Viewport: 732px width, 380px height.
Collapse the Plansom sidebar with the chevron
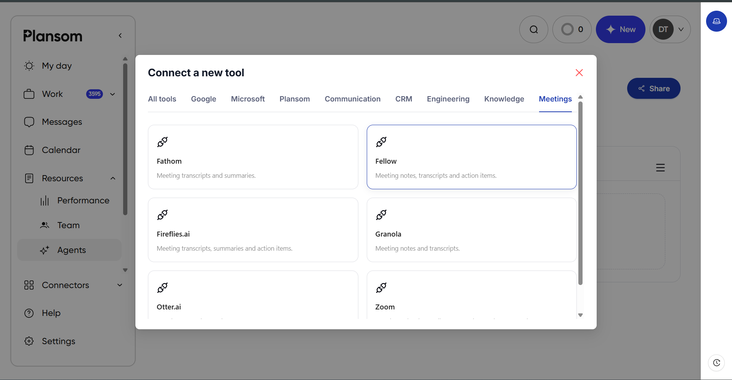(x=120, y=35)
